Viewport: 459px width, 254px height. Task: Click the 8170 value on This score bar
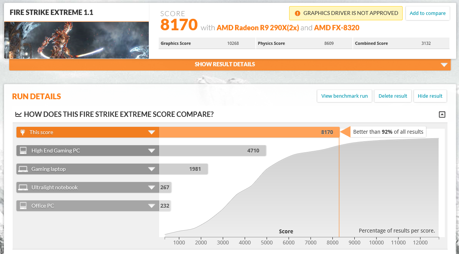point(327,132)
